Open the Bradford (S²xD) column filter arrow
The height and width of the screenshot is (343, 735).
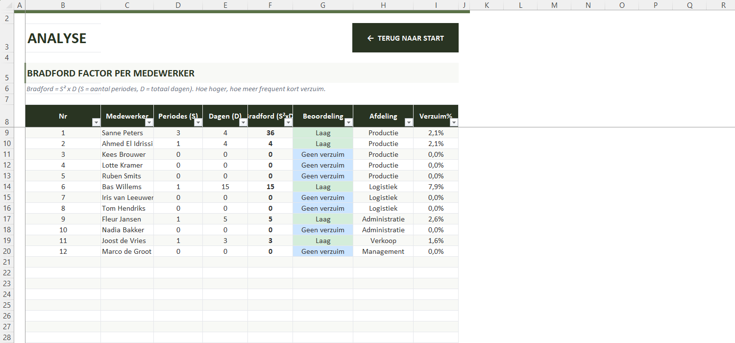288,122
